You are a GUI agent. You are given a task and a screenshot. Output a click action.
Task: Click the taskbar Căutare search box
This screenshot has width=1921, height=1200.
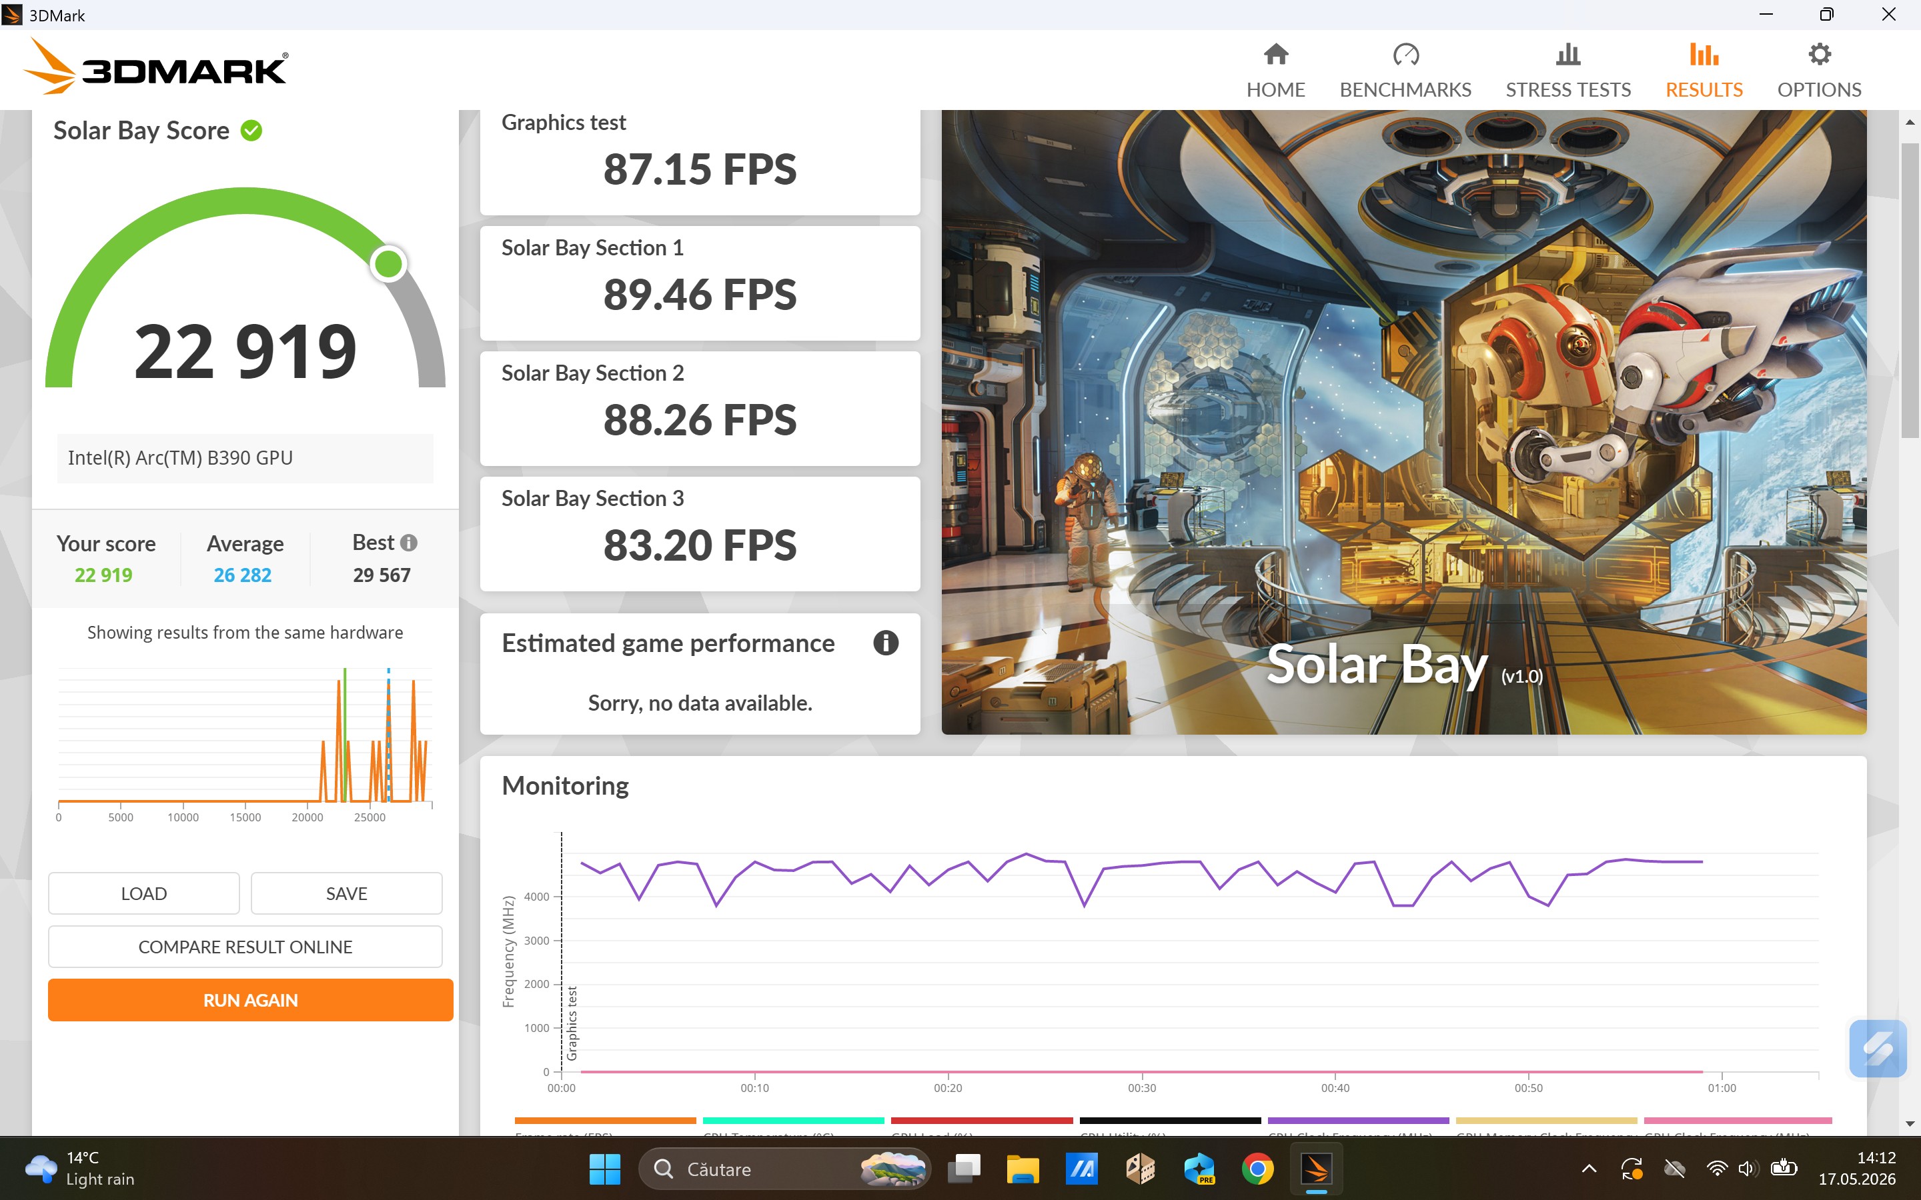[x=784, y=1169]
